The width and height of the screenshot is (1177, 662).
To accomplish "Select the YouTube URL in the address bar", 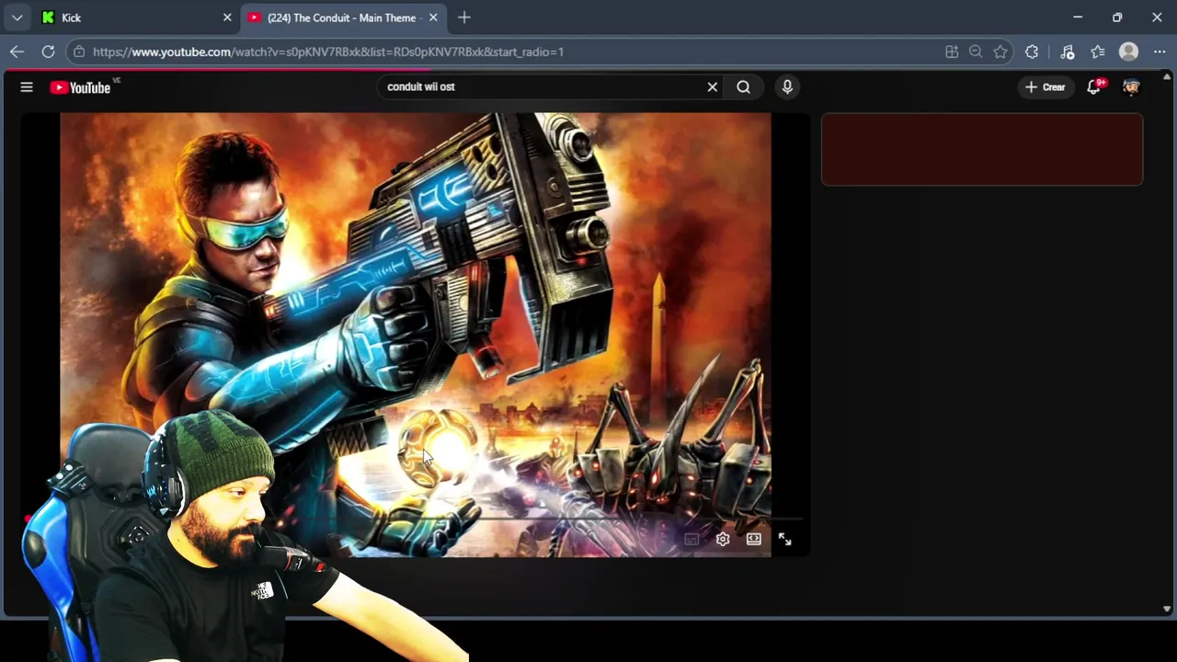I will click(328, 51).
